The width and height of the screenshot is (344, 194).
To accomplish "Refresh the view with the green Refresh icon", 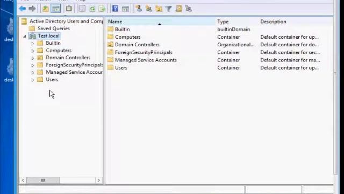I will click(92, 9).
